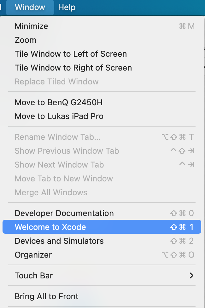The height and width of the screenshot is (308, 205).
Task: Tile Window to Left of Screen
Action: [x=71, y=54]
